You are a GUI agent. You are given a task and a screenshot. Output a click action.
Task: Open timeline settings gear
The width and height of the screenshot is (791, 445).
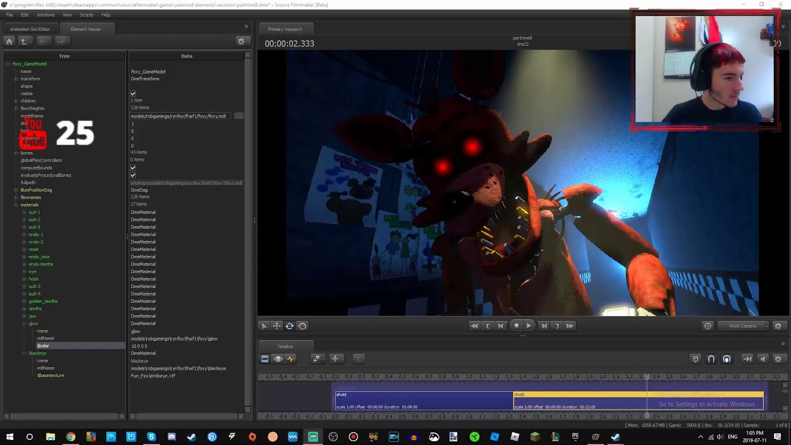pyautogui.click(x=778, y=358)
